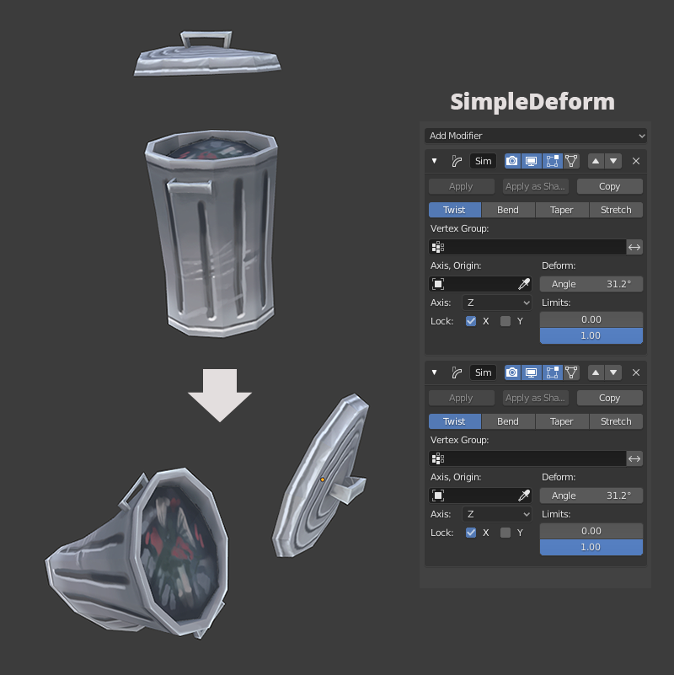This screenshot has height=675, width=674.
Task: Switch to Taper mode in bottom modifier
Action: click(561, 421)
